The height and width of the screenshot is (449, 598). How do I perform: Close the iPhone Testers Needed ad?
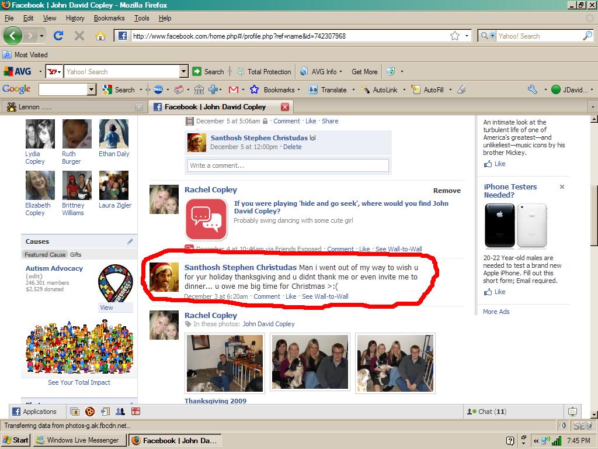point(562,186)
